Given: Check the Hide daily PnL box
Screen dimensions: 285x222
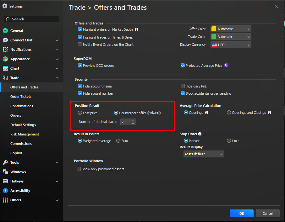Looking at the screenshot, I should (183, 86).
